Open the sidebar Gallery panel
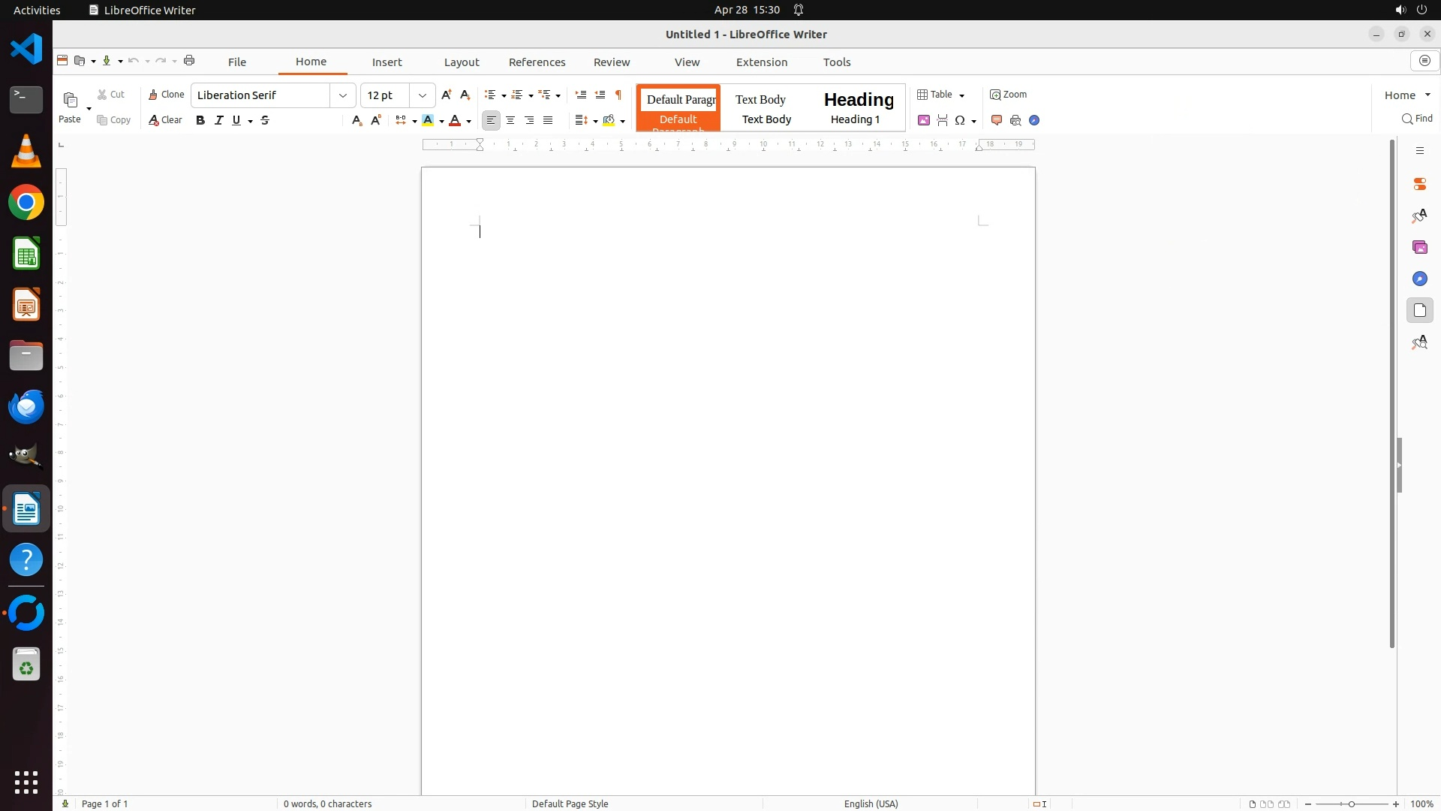The height and width of the screenshot is (811, 1441). pos(1419,247)
